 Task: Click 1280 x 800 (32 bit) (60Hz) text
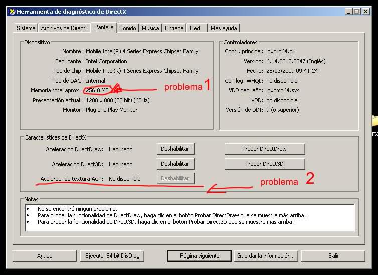[x=118, y=100]
